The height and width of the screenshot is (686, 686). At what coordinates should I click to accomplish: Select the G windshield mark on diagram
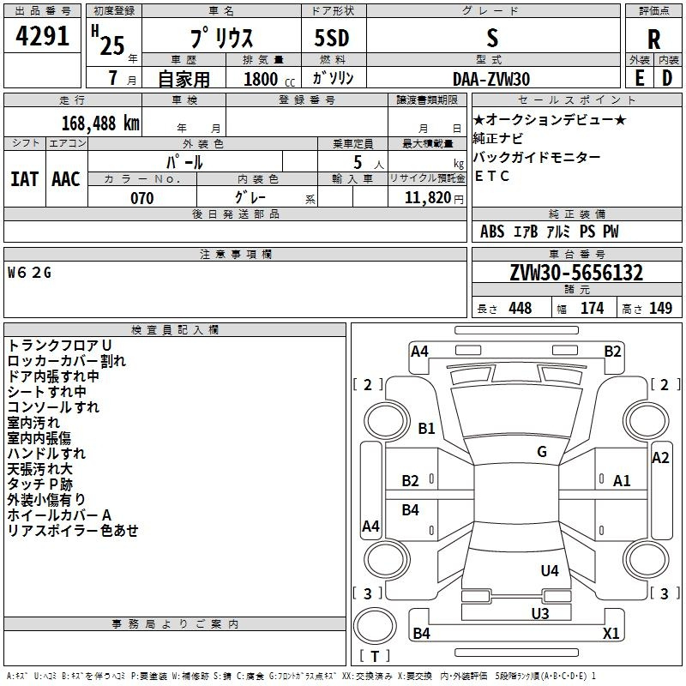coord(542,452)
